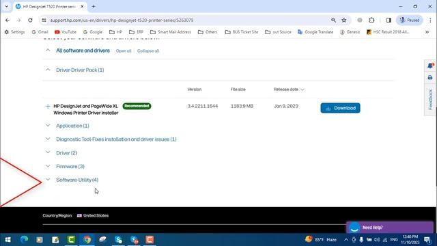Open the HSC Result 2018 bookmark

(x=388, y=32)
